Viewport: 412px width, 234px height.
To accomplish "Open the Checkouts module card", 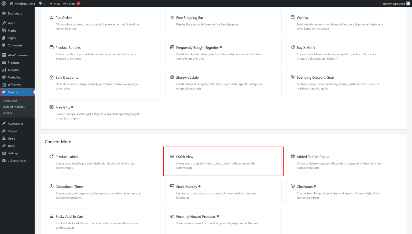I will 304,187.
